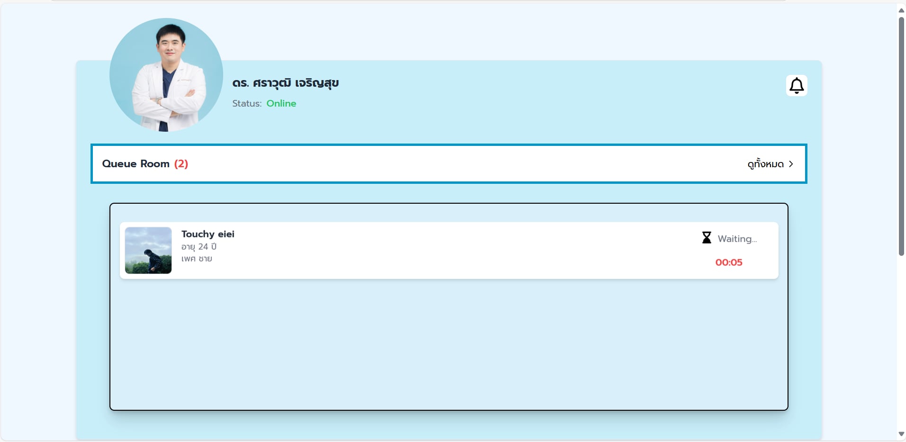
Task: Open the ดูทั้งหมด view-all link
Action: [x=765, y=164]
